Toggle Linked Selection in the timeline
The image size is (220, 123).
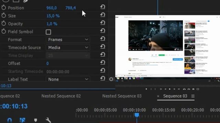(x=22, y=120)
